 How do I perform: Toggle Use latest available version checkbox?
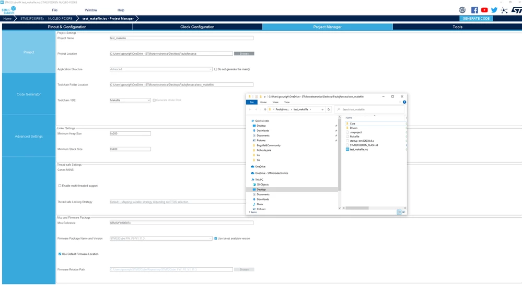[216, 238]
